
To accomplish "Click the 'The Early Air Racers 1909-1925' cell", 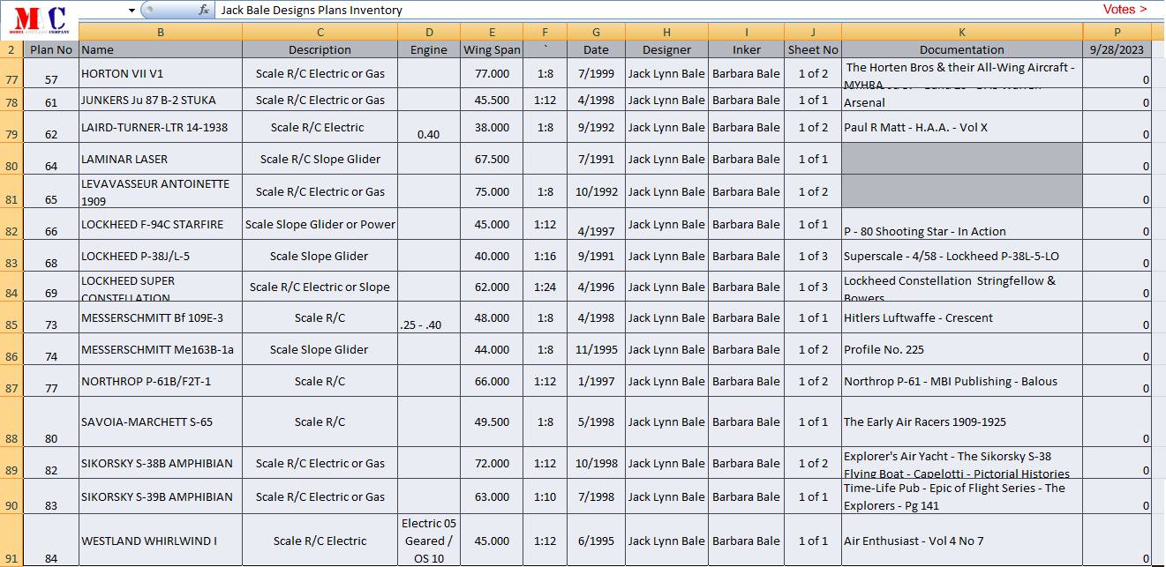I will [x=962, y=422].
